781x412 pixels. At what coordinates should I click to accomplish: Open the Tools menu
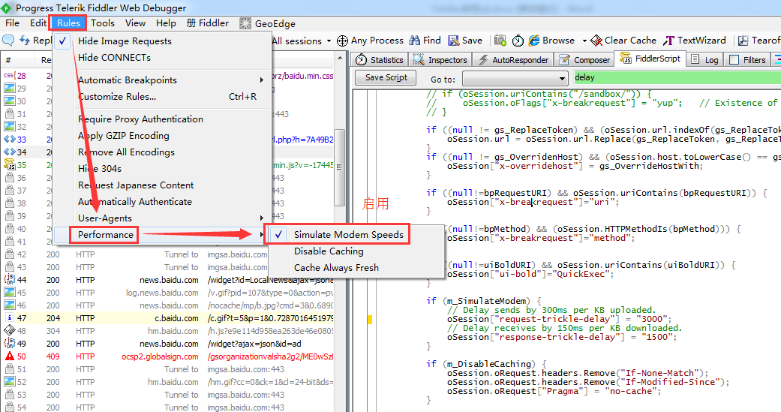coord(103,23)
